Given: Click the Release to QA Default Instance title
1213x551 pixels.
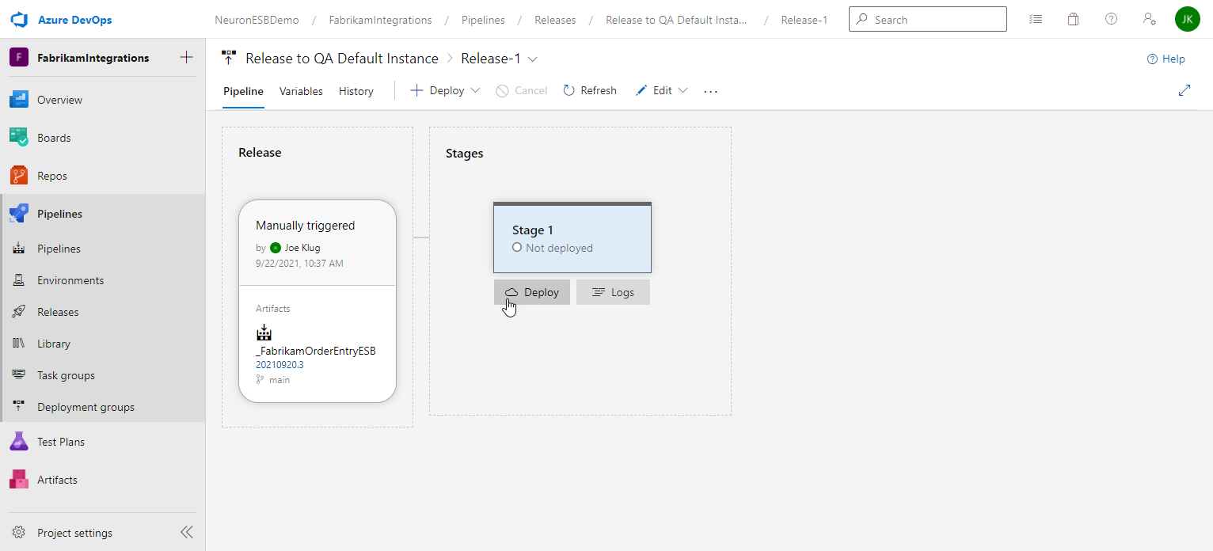Looking at the screenshot, I should (342, 59).
